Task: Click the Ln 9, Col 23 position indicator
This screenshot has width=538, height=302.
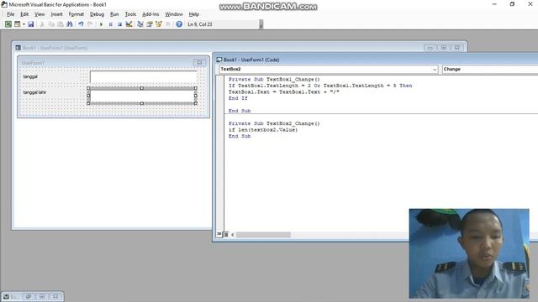Action: (x=200, y=24)
